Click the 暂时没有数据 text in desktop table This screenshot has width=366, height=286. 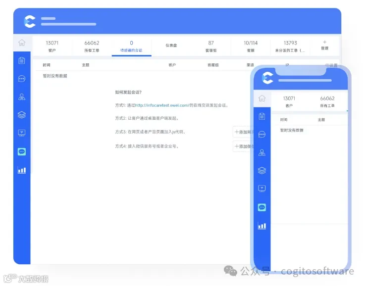click(x=55, y=76)
